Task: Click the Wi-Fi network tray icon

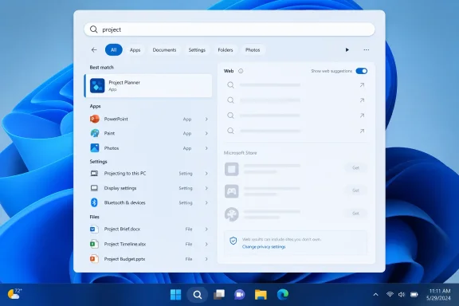Action: tap(390, 294)
